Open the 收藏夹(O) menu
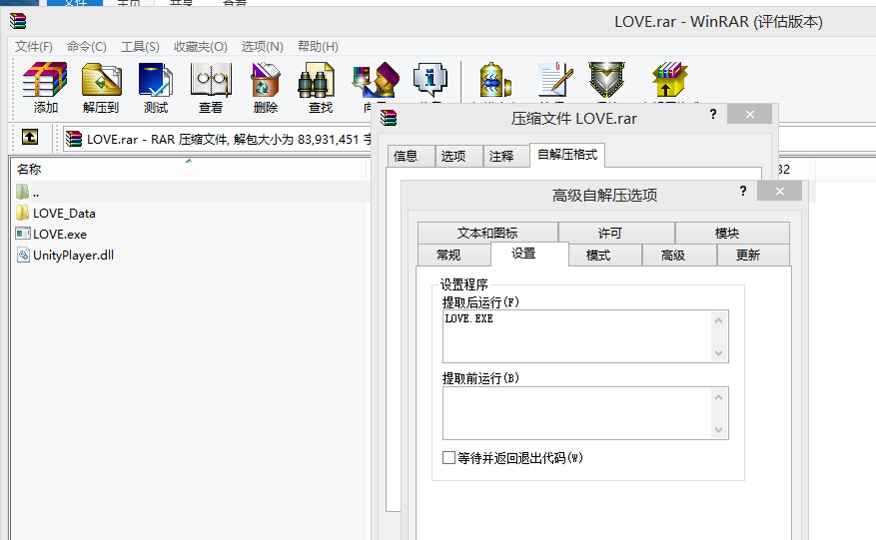 201,46
